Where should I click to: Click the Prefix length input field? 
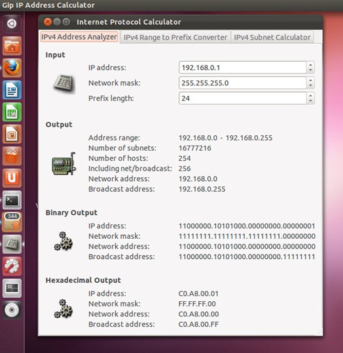[243, 98]
